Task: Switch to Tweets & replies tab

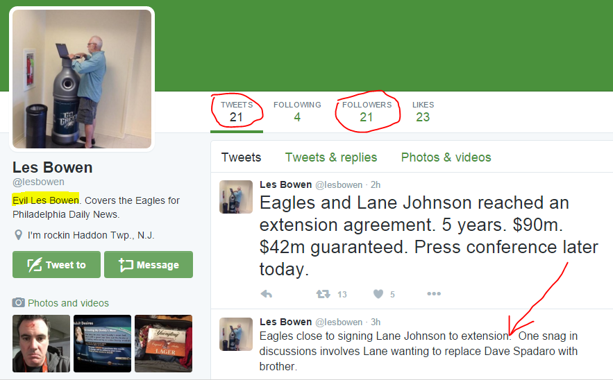Action: (330, 157)
